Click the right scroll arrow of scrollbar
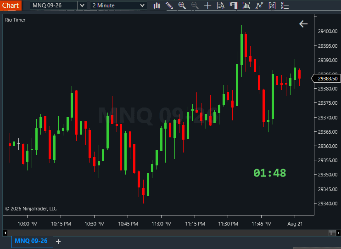Screen dimensions: 341x249 [338, 233]
